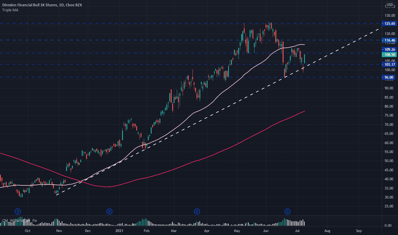Click the 116.46 price level label
This screenshot has width=398, height=235.
(x=389, y=40)
